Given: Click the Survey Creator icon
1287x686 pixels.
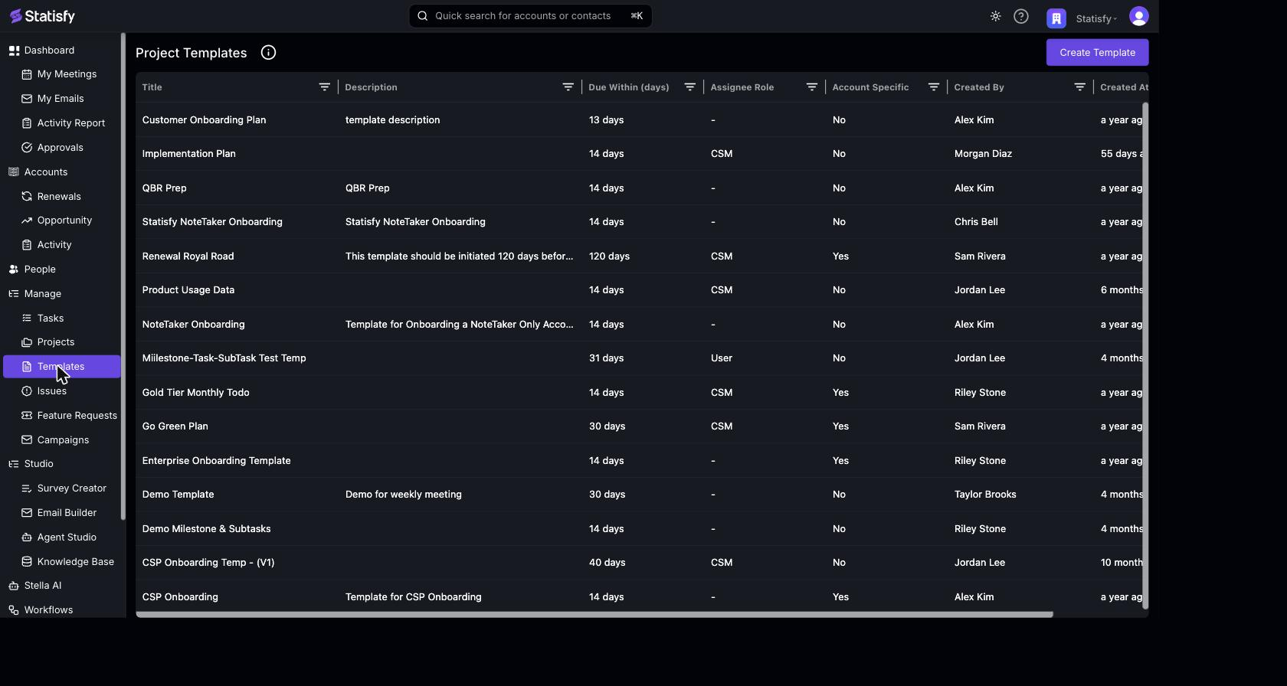Looking at the screenshot, I should (x=27, y=488).
